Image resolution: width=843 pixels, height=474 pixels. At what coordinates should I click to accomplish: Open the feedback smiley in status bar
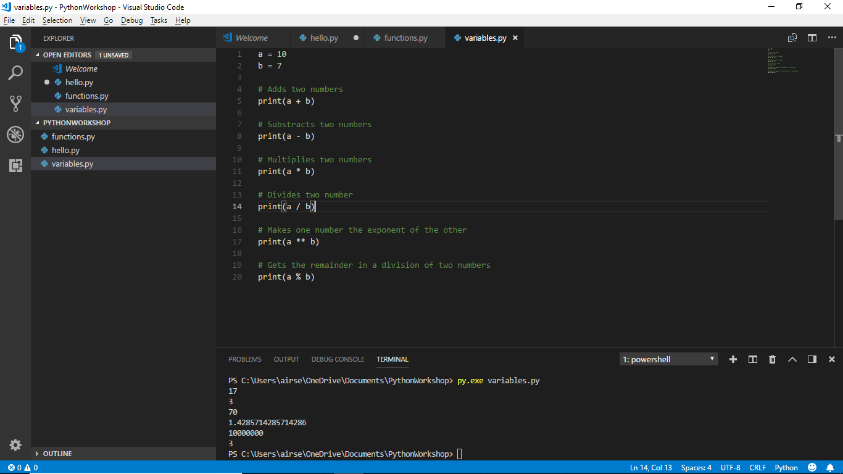pos(812,468)
